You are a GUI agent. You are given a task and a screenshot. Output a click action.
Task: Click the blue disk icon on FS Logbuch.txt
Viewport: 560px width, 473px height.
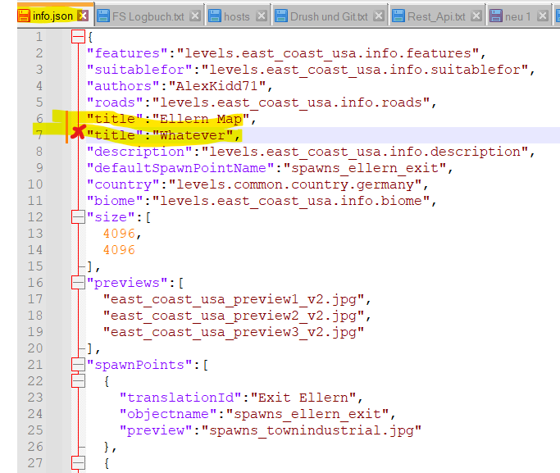(x=103, y=16)
